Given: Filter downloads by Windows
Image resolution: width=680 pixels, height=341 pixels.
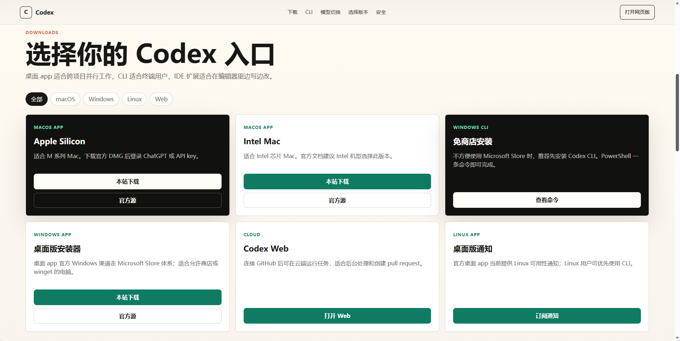Looking at the screenshot, I should coord(101,99).
